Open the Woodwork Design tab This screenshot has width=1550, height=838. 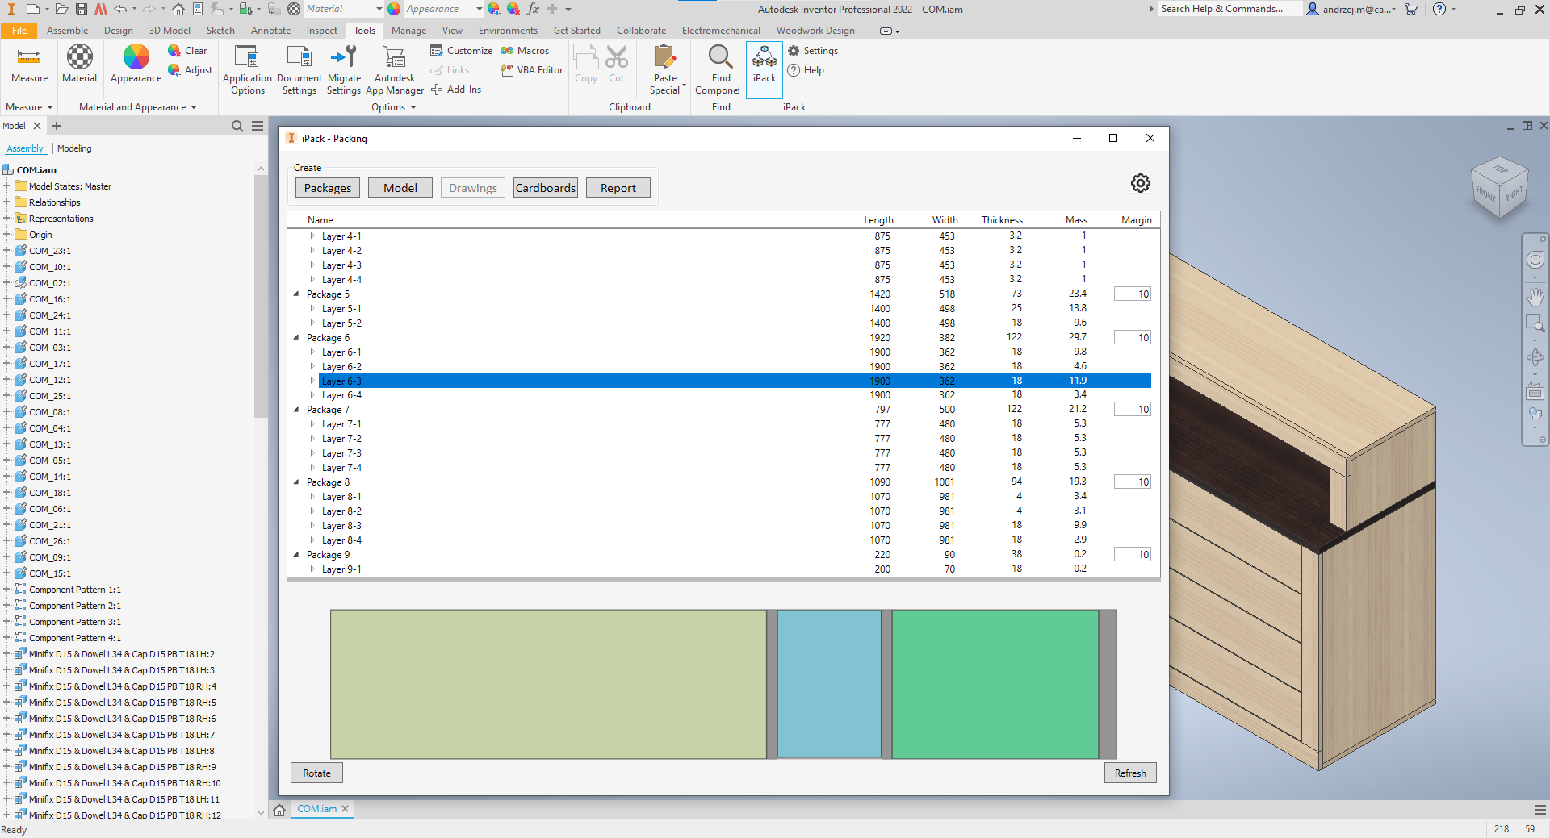(815, 31)
